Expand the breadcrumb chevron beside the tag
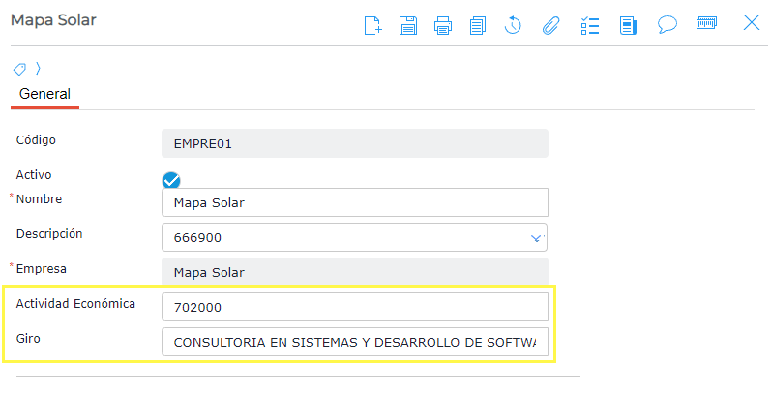 [38, 69]
